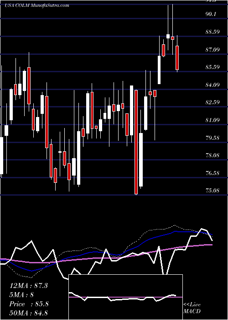Select the 85.59 price level label
Screen dimensions: 228x320
tap(212, 67)
